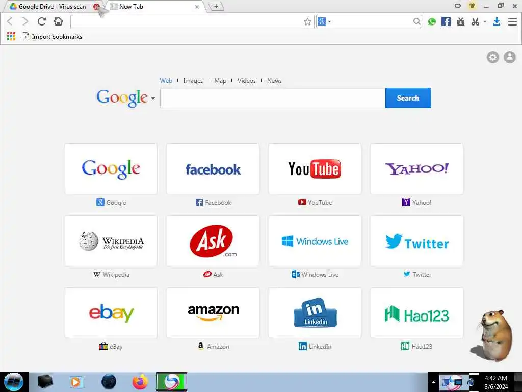Click the blue Search button
522x392 pixels.
pos(408,98)
